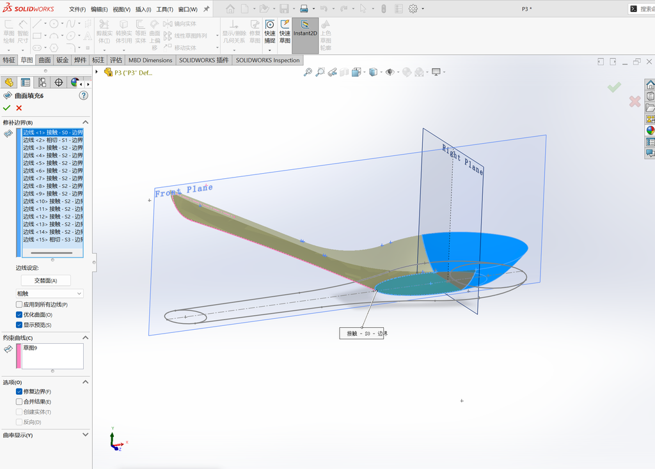Open the Hide/Show Items eye icon

tap(390, 72)
